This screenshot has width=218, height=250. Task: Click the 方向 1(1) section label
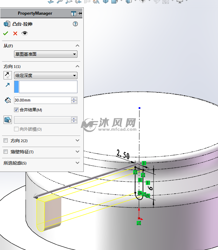pyautogui.click(x=12, y=67)
